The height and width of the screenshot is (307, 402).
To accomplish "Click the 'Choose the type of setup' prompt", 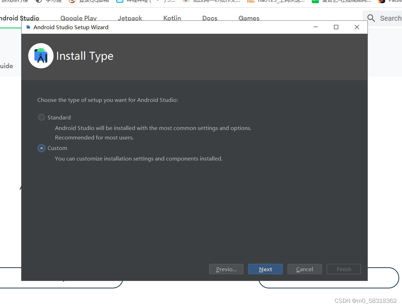I will coord(108,100).
